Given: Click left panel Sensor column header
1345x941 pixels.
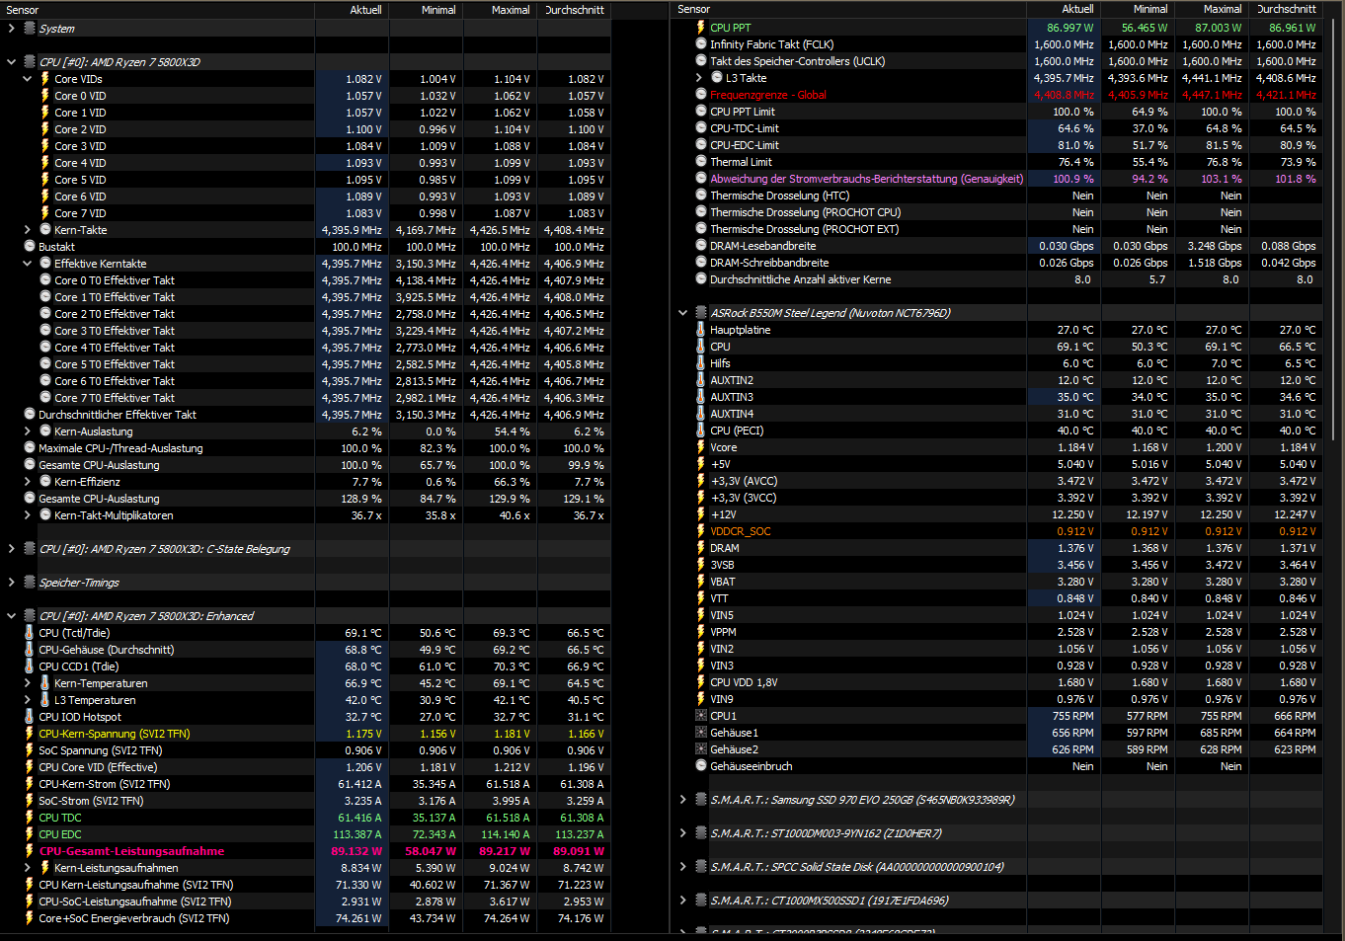Looking at the screenshot, I should (x=158, y=10).
